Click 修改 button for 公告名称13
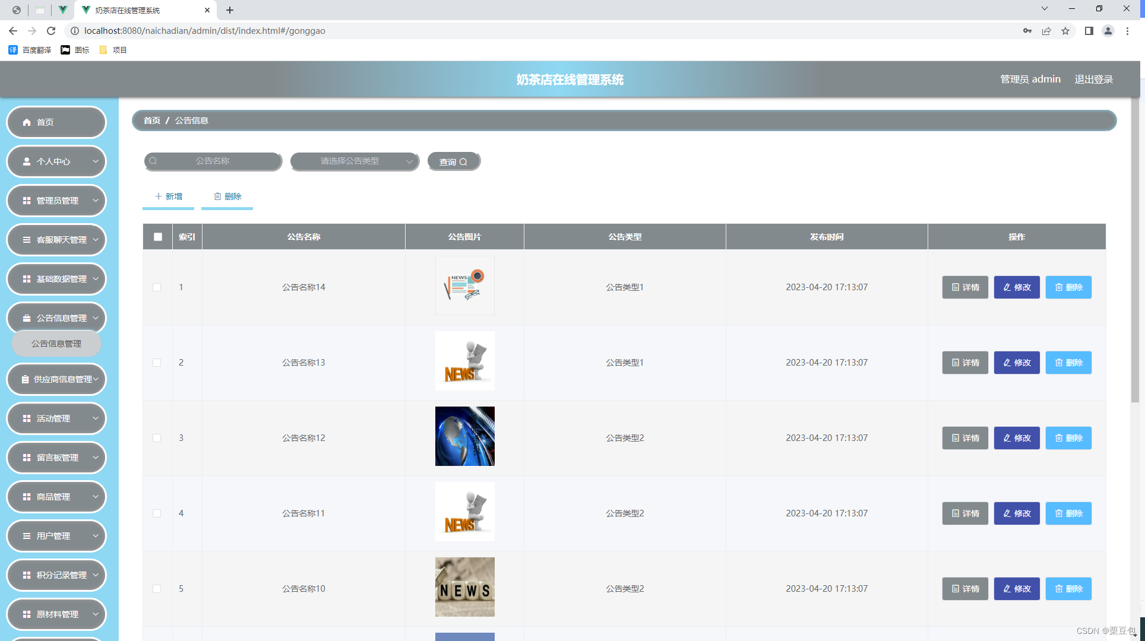This screenshot has height=641, width=1145. point(1017,363)
